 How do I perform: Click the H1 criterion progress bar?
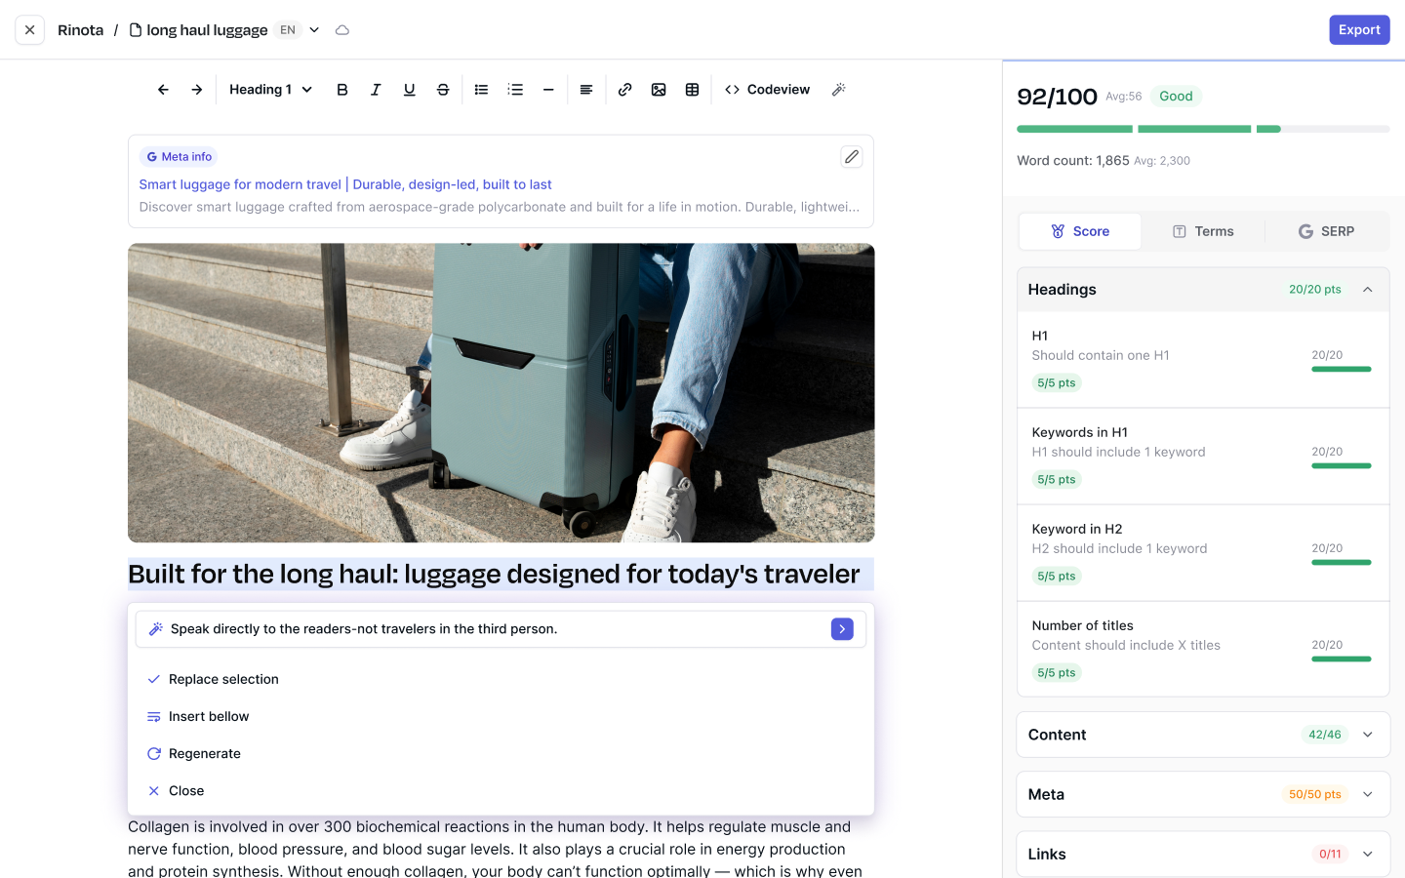point(1342,370)
